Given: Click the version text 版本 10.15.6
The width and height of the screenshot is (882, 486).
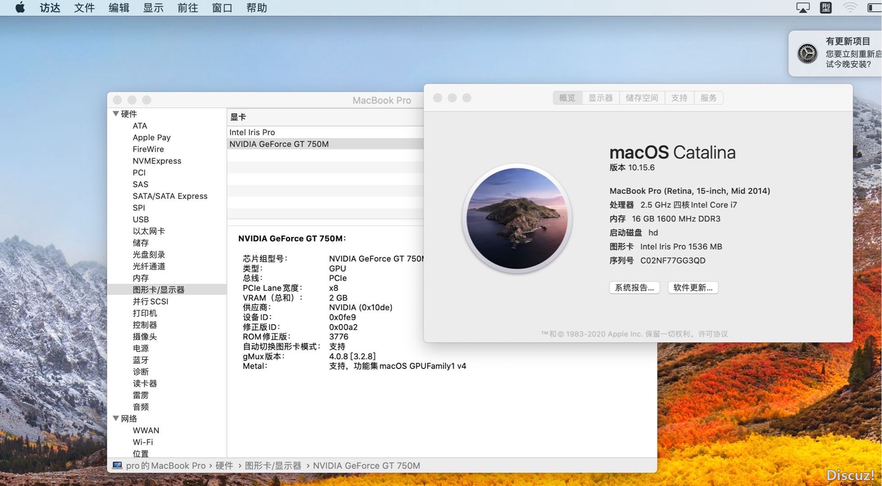Looking at the screenshot, I should click(x=632, y=167).
